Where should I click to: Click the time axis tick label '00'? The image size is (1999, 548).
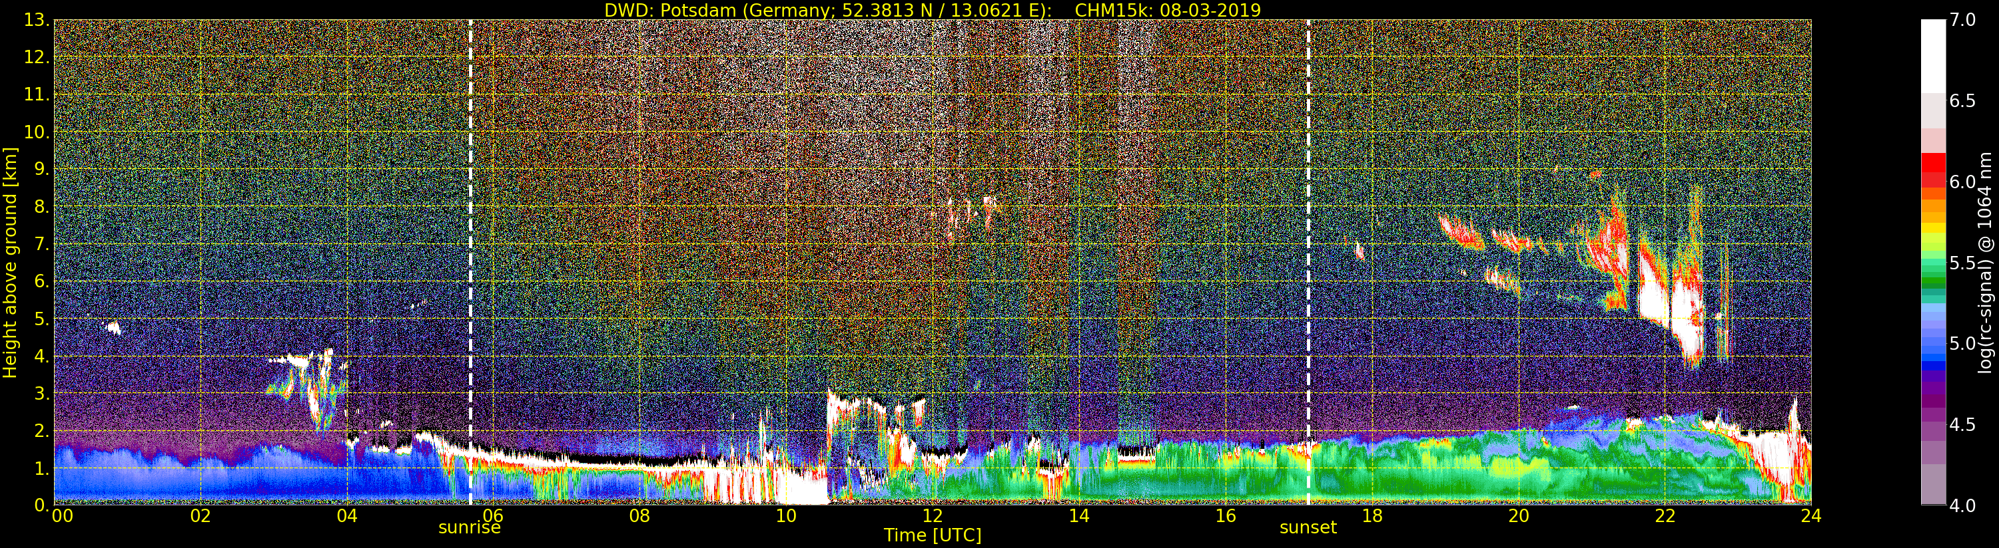pos(62,516)
